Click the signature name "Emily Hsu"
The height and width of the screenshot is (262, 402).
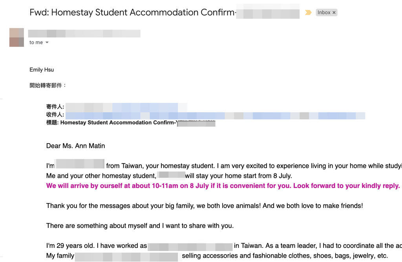tap(42, 70)
